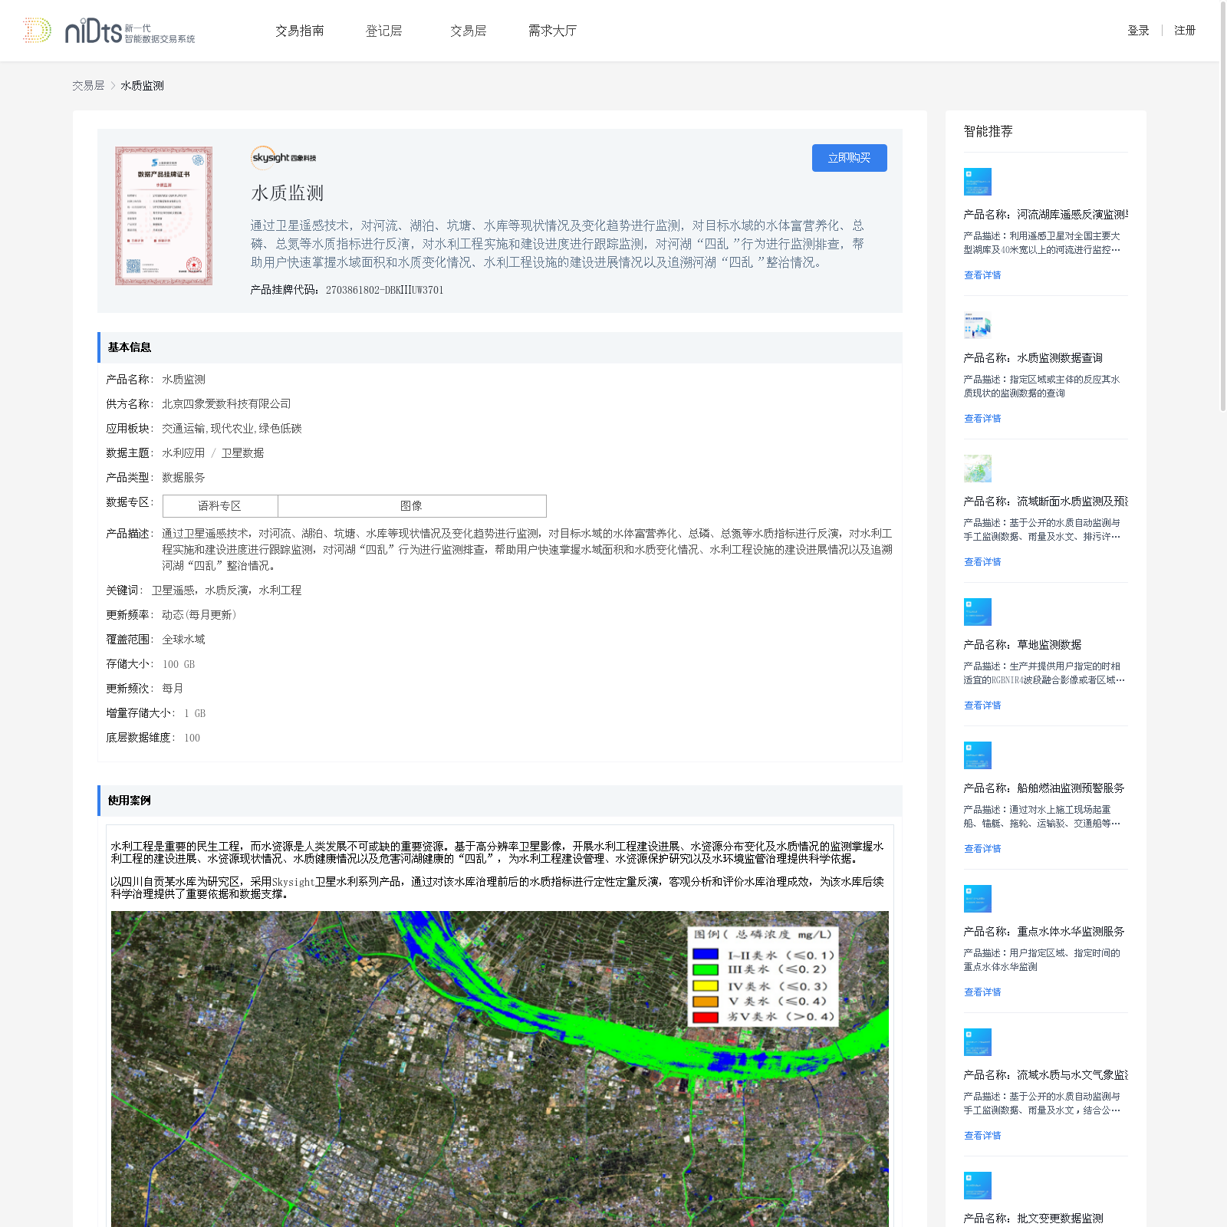Open 流域断面水质监测 map thumbnail icon
Viewport: 1227px width, 1227px height.
(x=977, y=469)
